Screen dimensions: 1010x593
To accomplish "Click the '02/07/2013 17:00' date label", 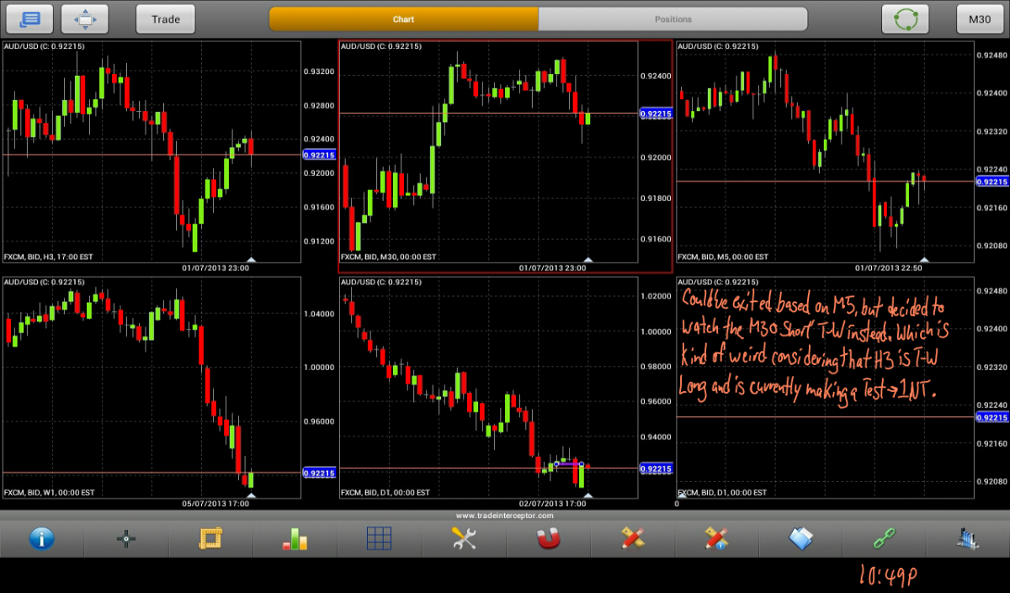I will [552, 504].
